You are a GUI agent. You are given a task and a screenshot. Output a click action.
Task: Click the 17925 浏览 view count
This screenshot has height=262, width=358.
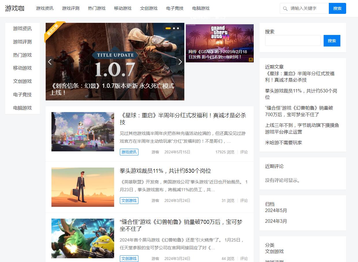click(225, 152)
